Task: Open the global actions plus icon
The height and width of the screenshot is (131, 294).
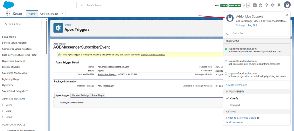Action: (x=255, y=5)
